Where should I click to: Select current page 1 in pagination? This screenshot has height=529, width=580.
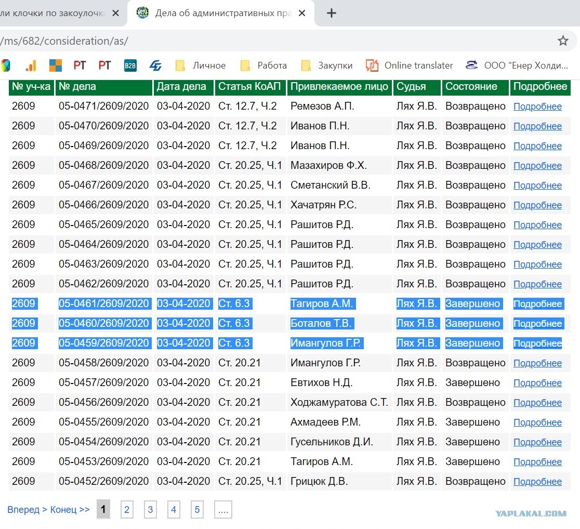[103, 509]
